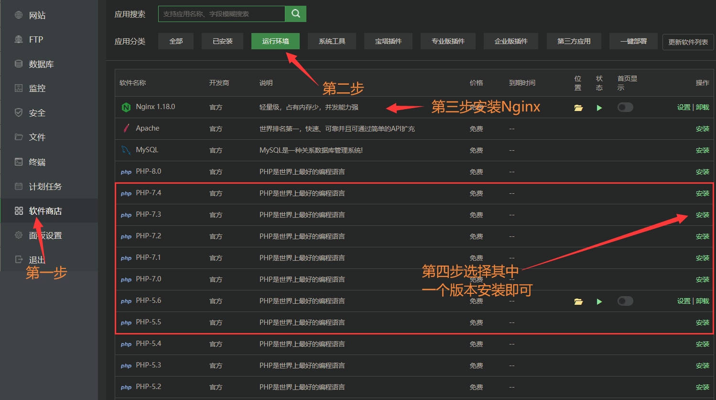Click the 终端 terminal sidebar icon
The image size is (716, 400).
pos(19,162)
